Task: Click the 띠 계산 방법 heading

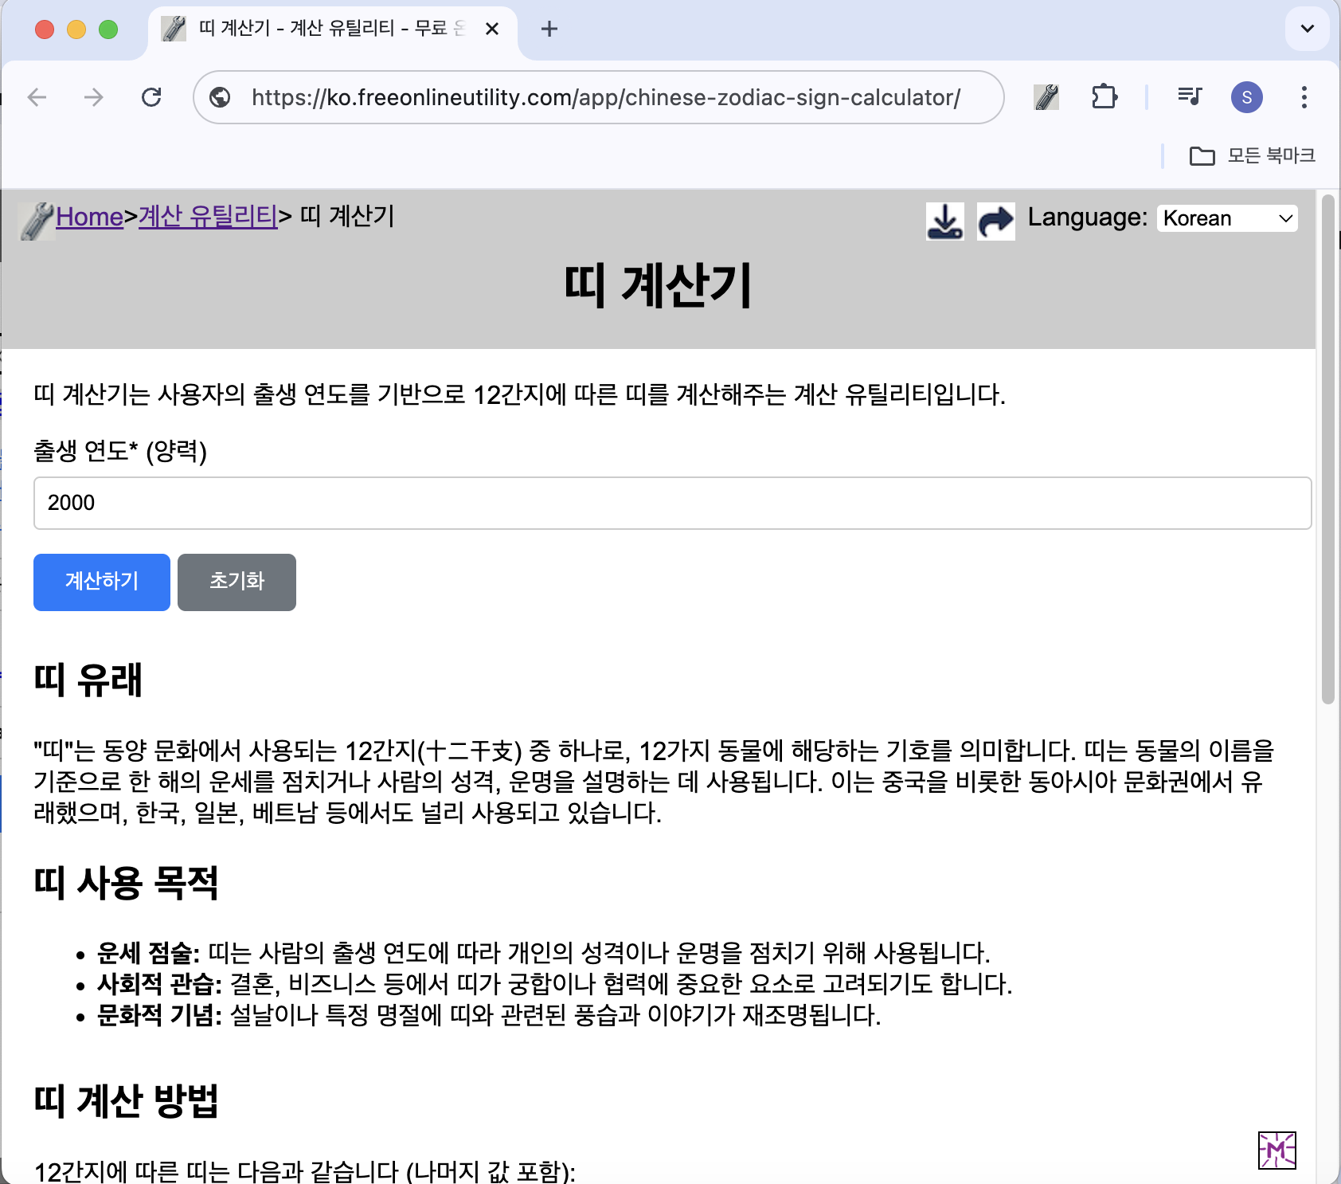Action: (126, 1101)
